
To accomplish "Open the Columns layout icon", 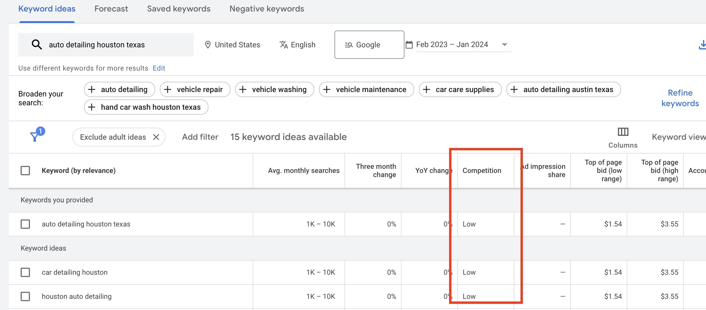I will [x=623, y=132].
